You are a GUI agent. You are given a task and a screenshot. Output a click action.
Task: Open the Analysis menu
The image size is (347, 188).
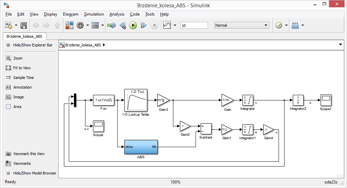pos(117,14)
